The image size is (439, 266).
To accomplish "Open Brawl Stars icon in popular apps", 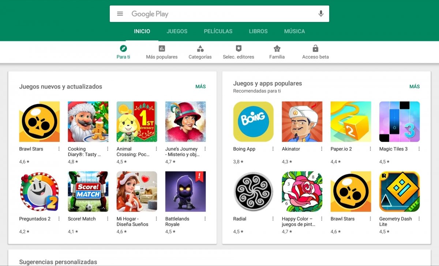I will (351, 191).
